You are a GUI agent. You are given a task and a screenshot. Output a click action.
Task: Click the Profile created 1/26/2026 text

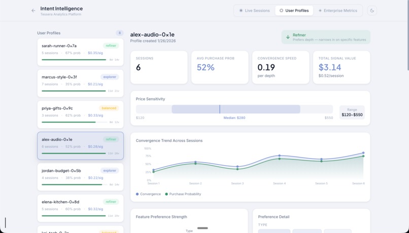pos(153,41)
